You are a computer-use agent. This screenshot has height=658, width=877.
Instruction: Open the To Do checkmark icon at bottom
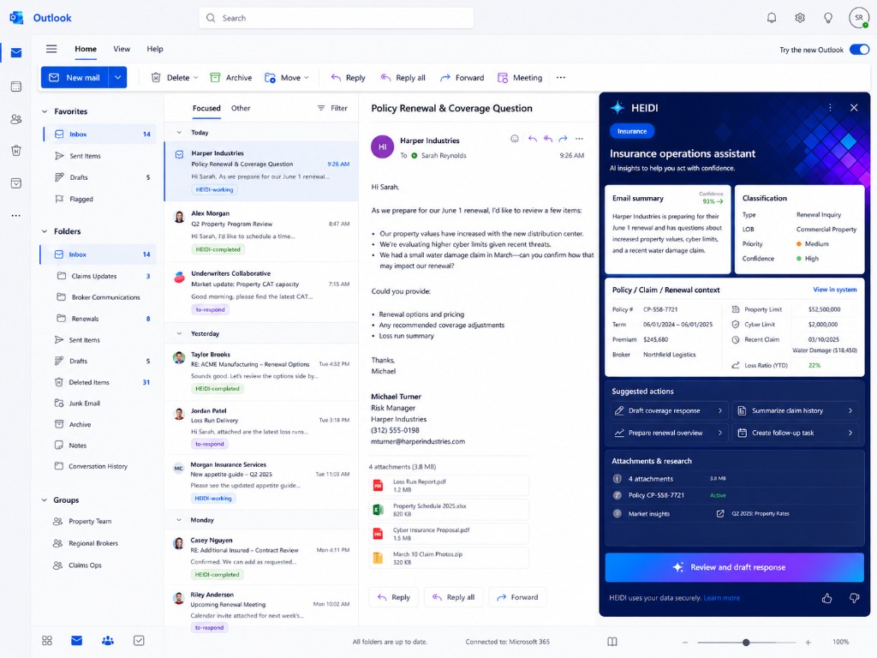click(139, 641)
